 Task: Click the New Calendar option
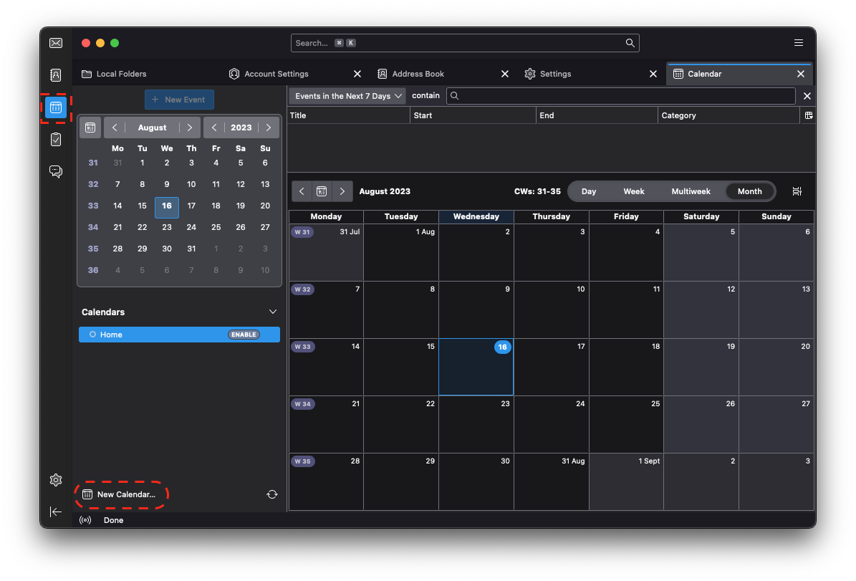122,494
